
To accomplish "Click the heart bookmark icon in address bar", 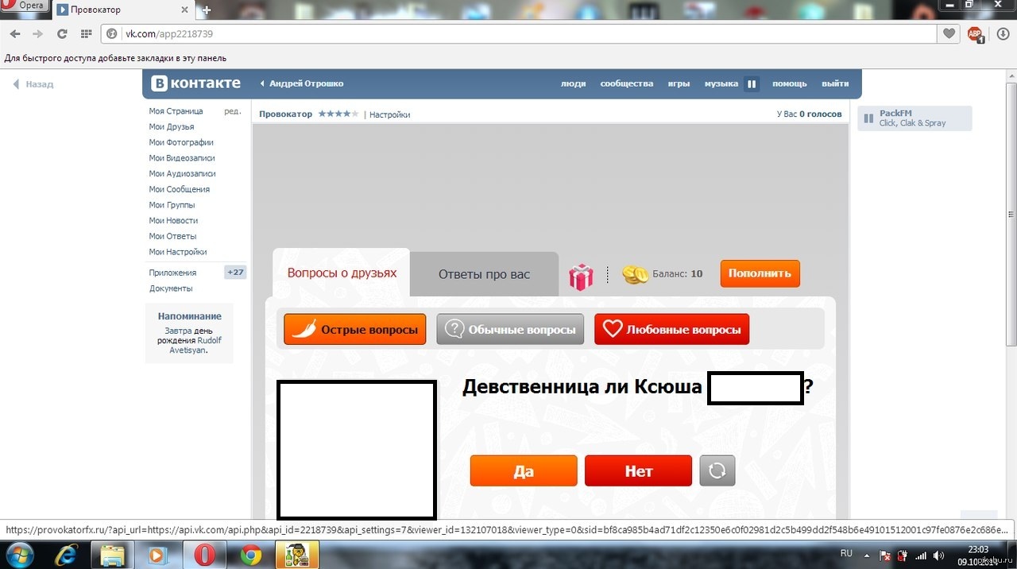I will (949, 34).
